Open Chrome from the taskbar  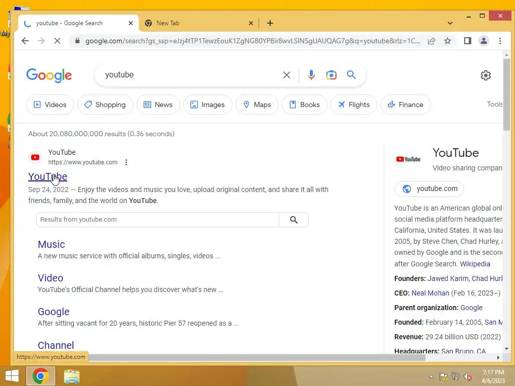(x=40, y=376)
